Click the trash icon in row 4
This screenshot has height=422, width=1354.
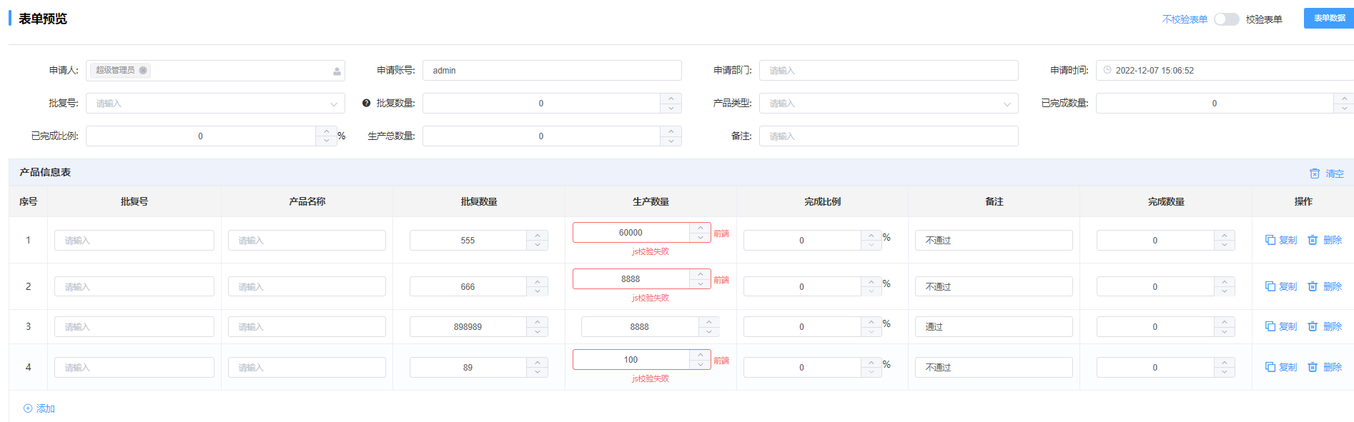(1313, 367)
